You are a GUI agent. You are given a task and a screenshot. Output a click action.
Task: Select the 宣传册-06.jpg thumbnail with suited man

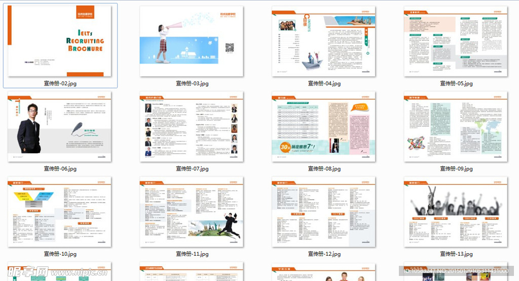point(60,126)
